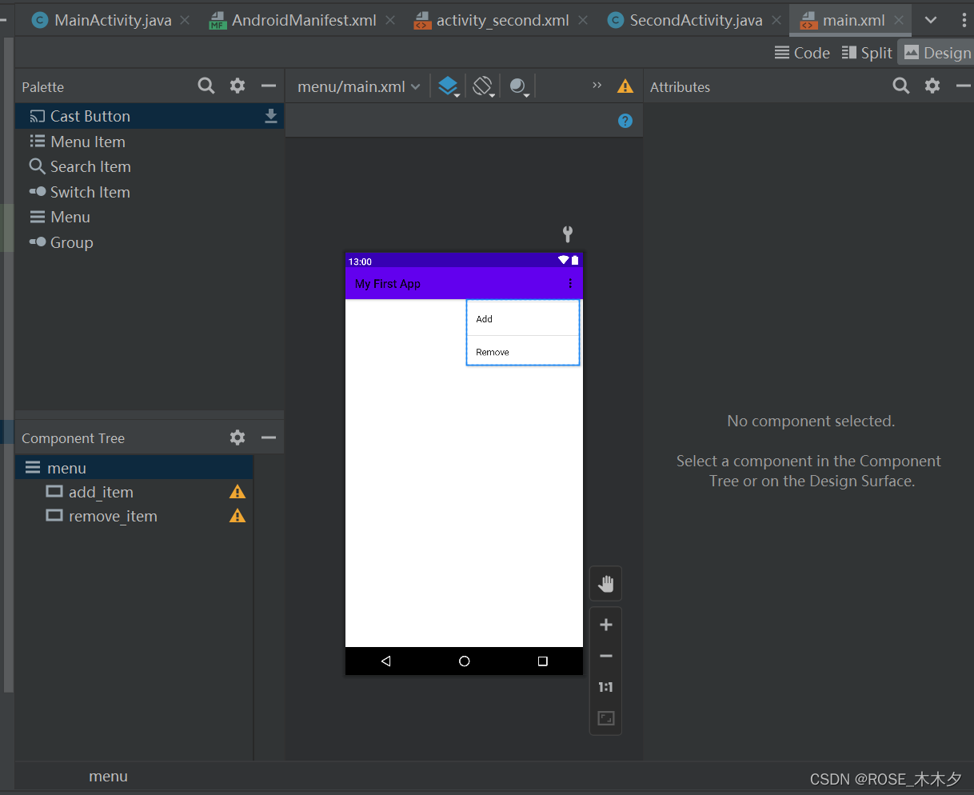Expand the toolbar overflow double-arrow menu
The image size is (974, 795).
[597, 84]
